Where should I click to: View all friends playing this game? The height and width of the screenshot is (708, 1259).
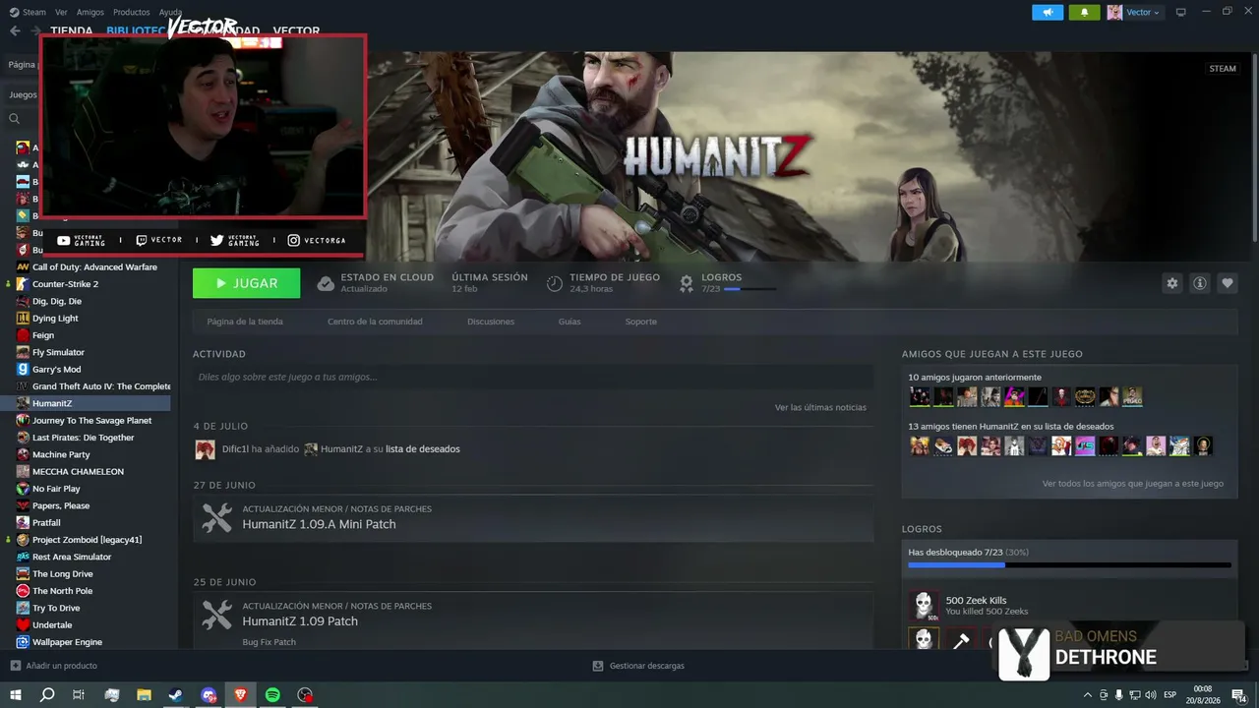[x=1133, y=484]
